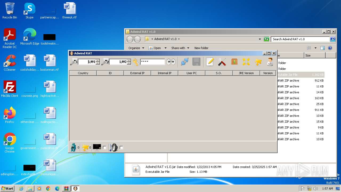Viewport: 341px width, 192px height.
Task: Click Open button in Explorer toolbar
Action: pyautogui.click(x=155, y=48)
